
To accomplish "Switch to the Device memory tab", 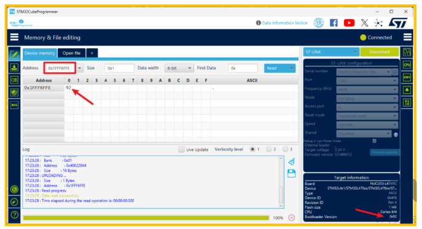I will point(39,53).
